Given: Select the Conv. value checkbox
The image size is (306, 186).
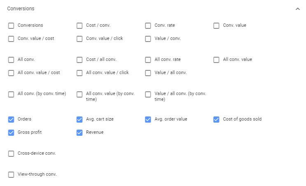Looking at the screenshot, I should 216,26.
